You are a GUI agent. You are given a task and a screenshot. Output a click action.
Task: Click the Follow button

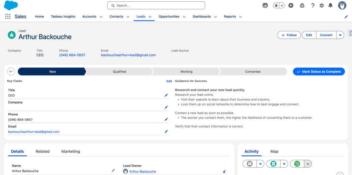click(x=289, y=35)
